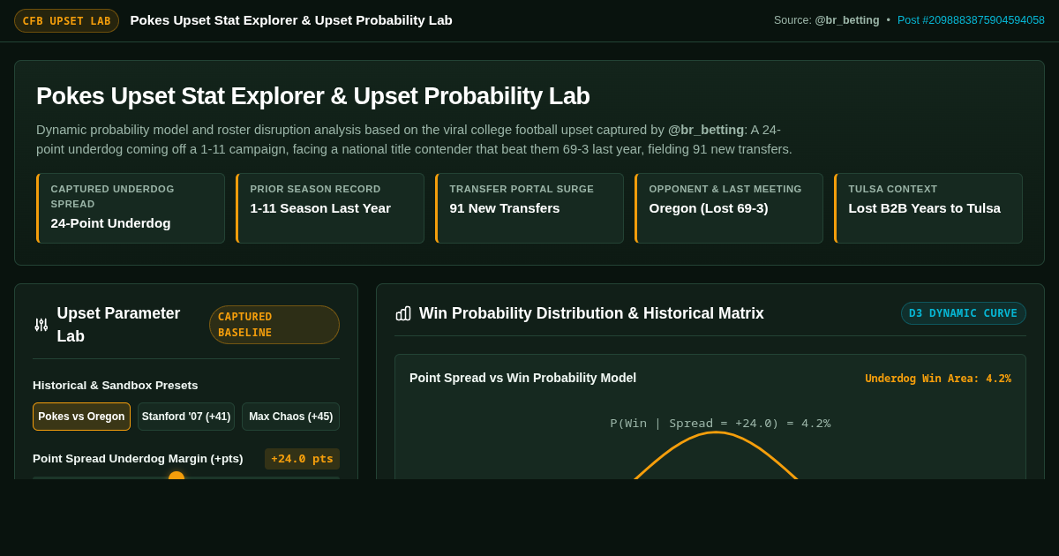Open the Post #2098883875904594058 link
Screen dimensions: 1059x556
pyautogui.click(x=971, y=20)
